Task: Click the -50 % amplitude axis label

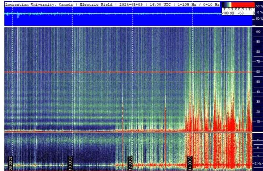Action: (x=258, y=19)
